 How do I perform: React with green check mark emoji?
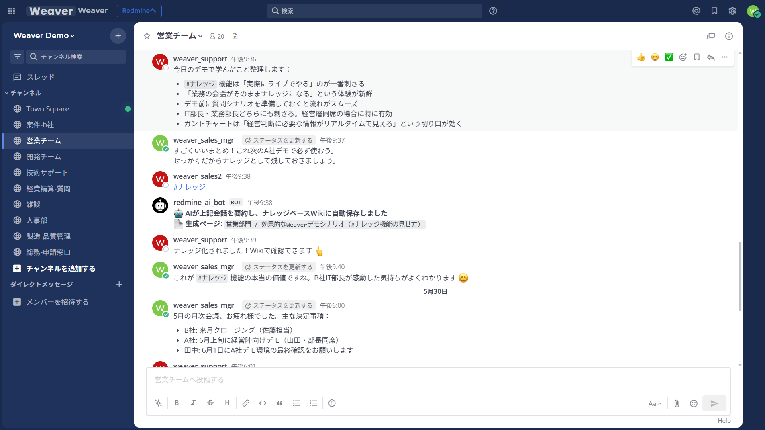click(x=669, y=57)
